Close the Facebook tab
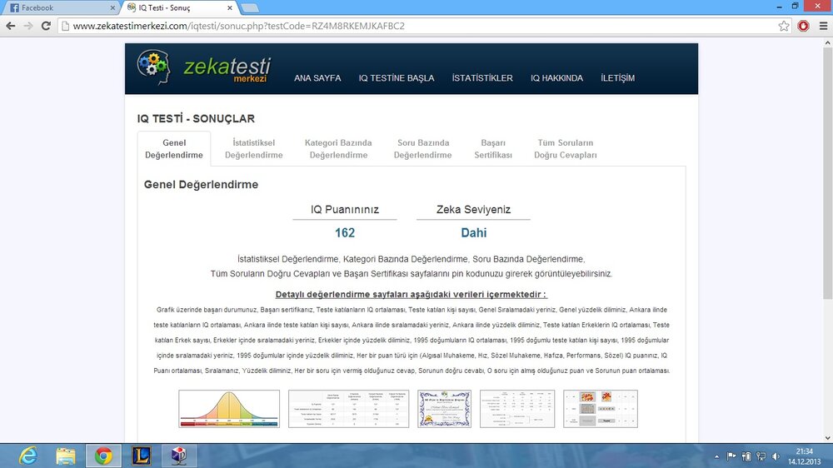The image size is (833, 468). point(112,8)
